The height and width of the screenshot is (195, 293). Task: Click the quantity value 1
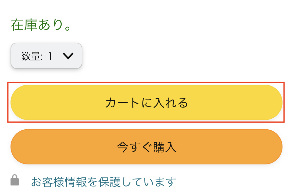pos(50,56)
